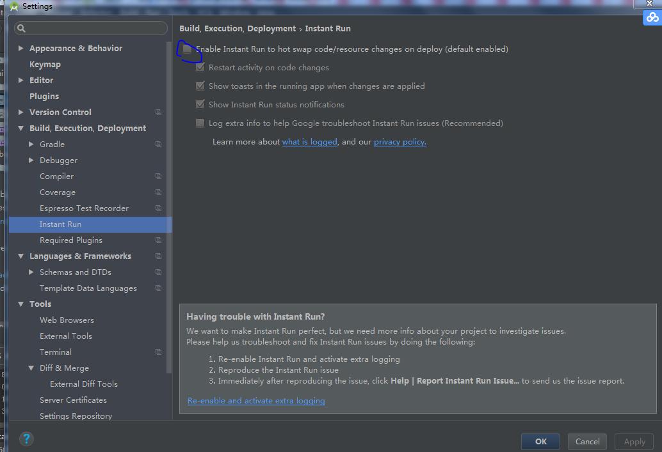
Task: Click the shared-settings icon beside Schemas and DTDs
Action: point(158,272)
